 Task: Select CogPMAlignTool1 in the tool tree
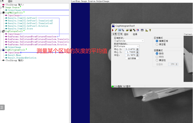click(14, 13)
